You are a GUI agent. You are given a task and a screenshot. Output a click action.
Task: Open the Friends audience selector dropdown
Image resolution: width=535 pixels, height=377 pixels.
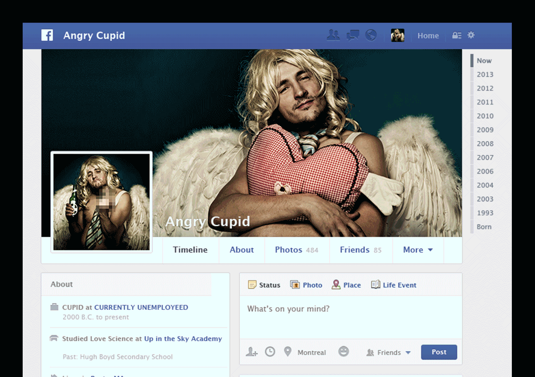point(389,353)
